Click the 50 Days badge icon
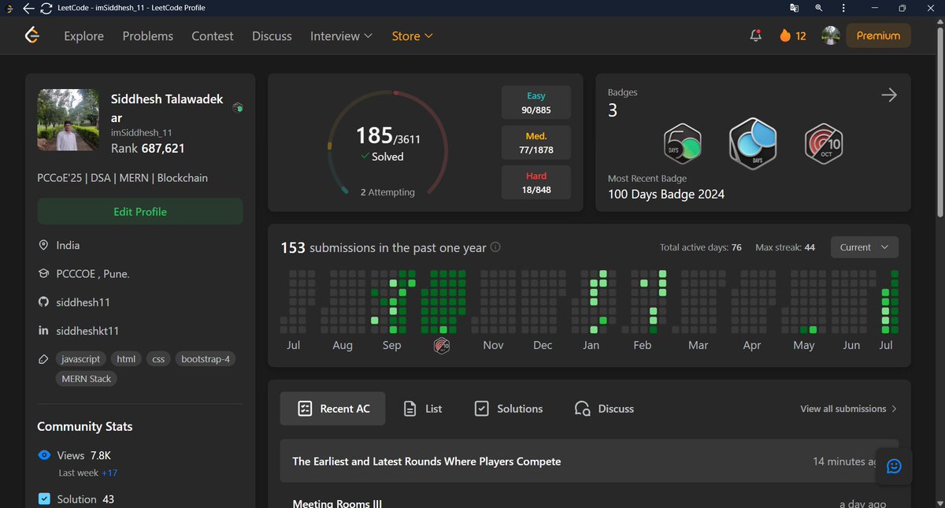The image size is (945, 508). pos(683,143)
